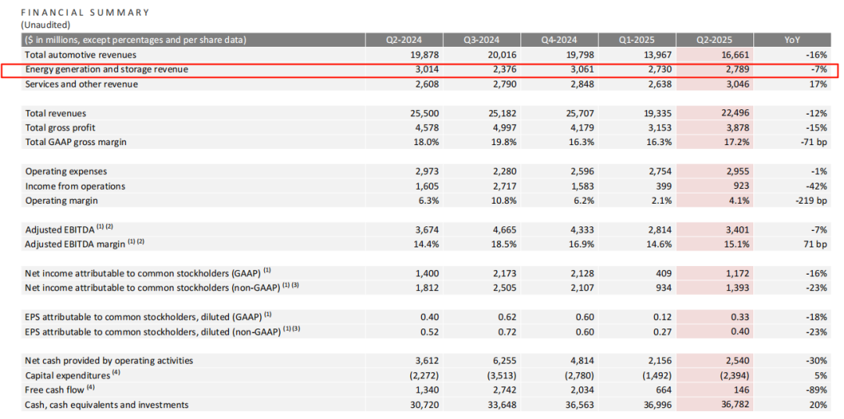Click the Q3-2024 column header
This screenshot has width=844, height=419.
click(x=481, y=40)
